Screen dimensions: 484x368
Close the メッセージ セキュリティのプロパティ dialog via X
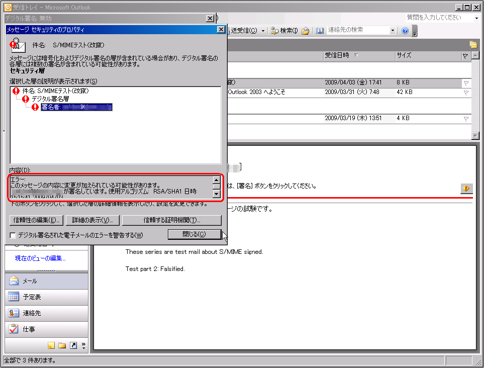(221, 29)
